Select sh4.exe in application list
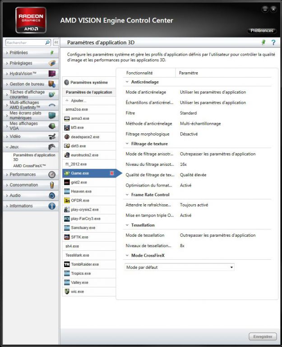 tap(89, 246)
